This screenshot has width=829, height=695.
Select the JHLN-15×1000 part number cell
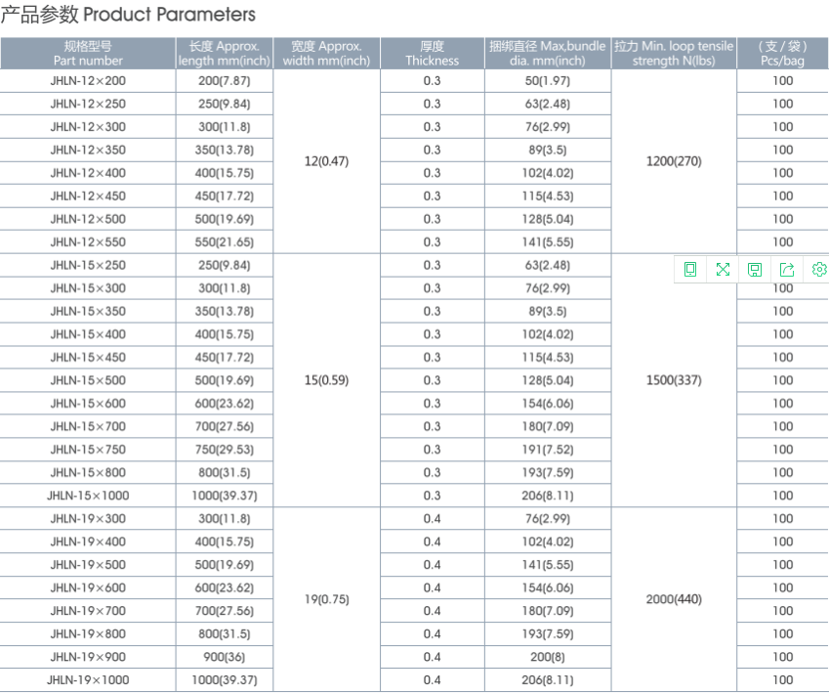tap(88, 496)
